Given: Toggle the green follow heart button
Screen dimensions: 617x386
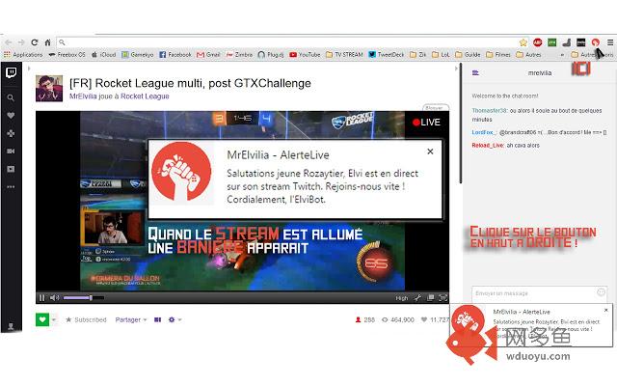Looking at the screenshot, I should coord(42,319).
